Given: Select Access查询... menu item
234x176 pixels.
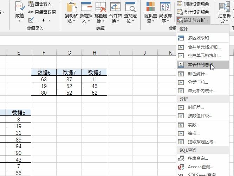Looking at the screenshot, I should click(203, 167).
